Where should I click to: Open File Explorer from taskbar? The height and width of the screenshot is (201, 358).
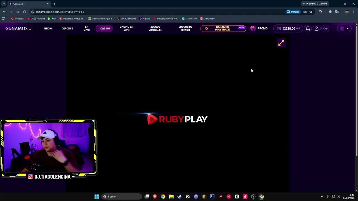coord(171,197)
